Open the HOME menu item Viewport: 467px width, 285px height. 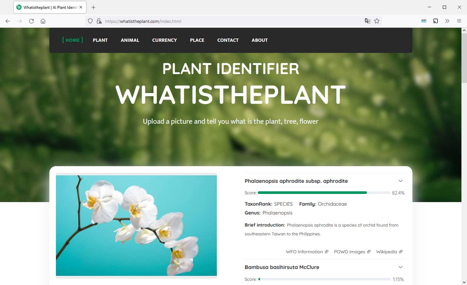click(x=73, y=40)
